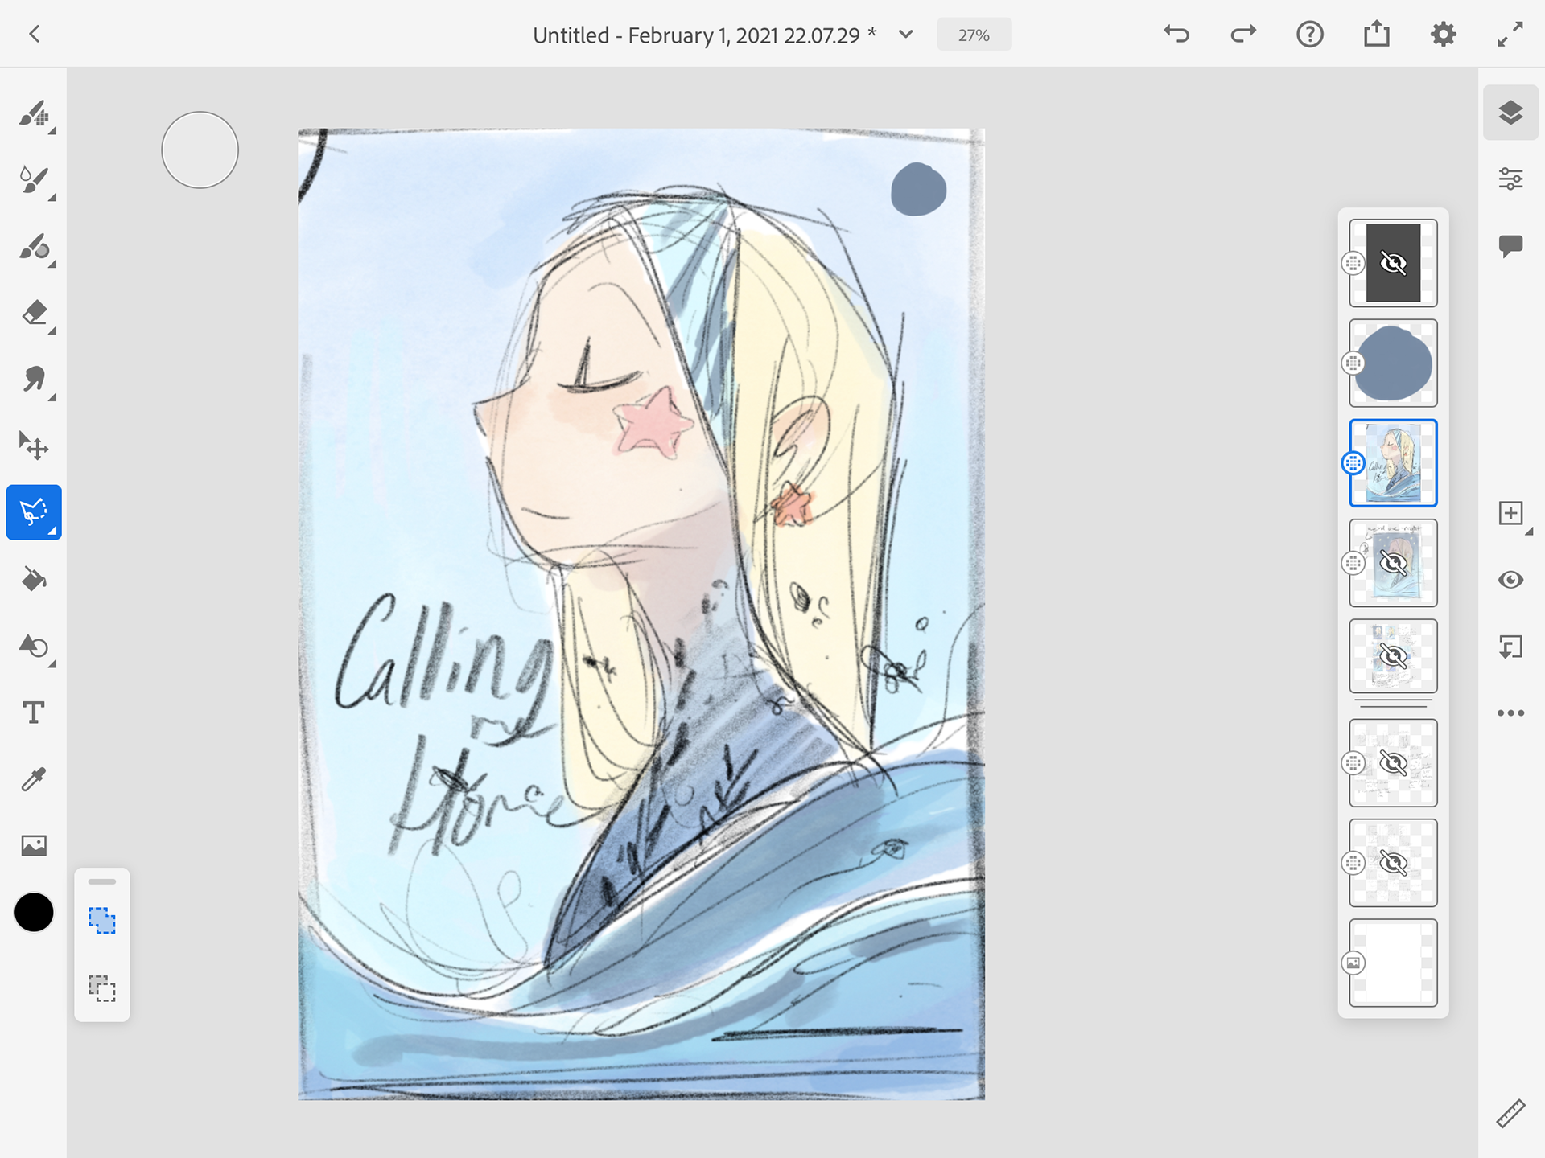
Task: Open the Place Image tool
Action: tap(34, 845)
